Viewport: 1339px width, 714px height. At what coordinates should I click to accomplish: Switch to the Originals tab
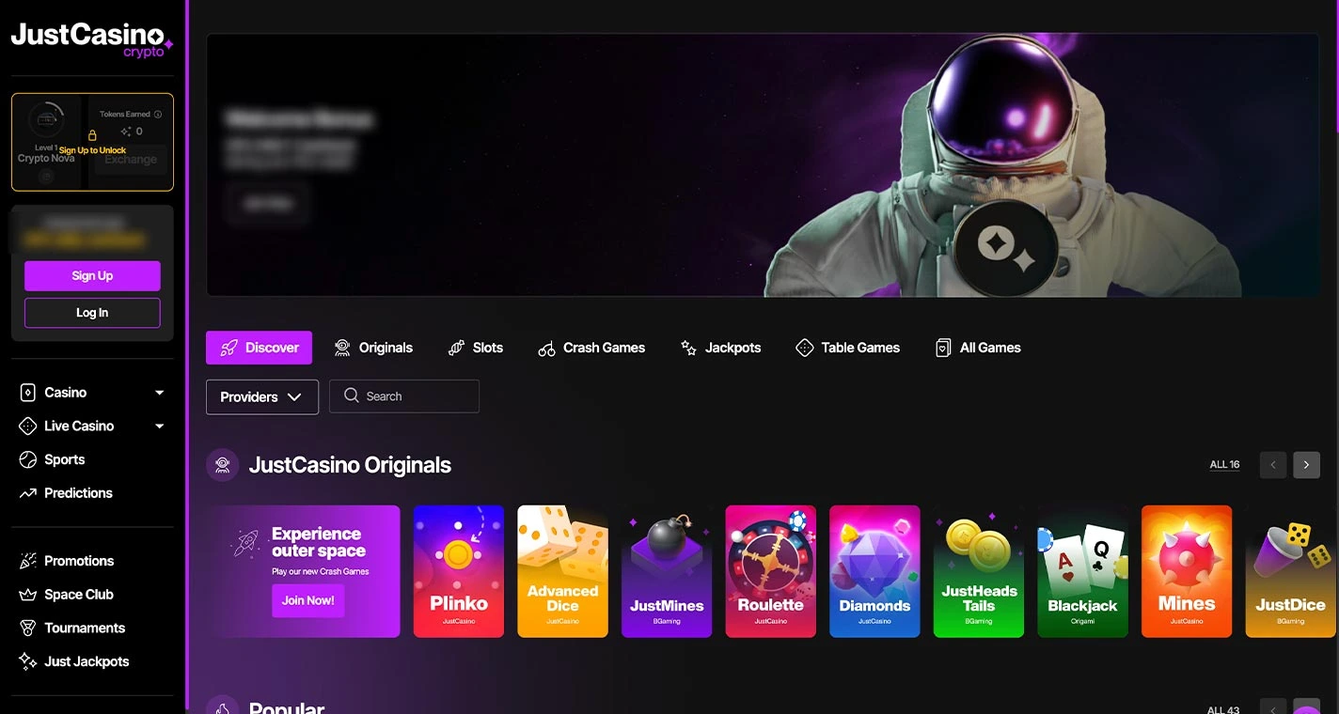(x=373, y=348)
